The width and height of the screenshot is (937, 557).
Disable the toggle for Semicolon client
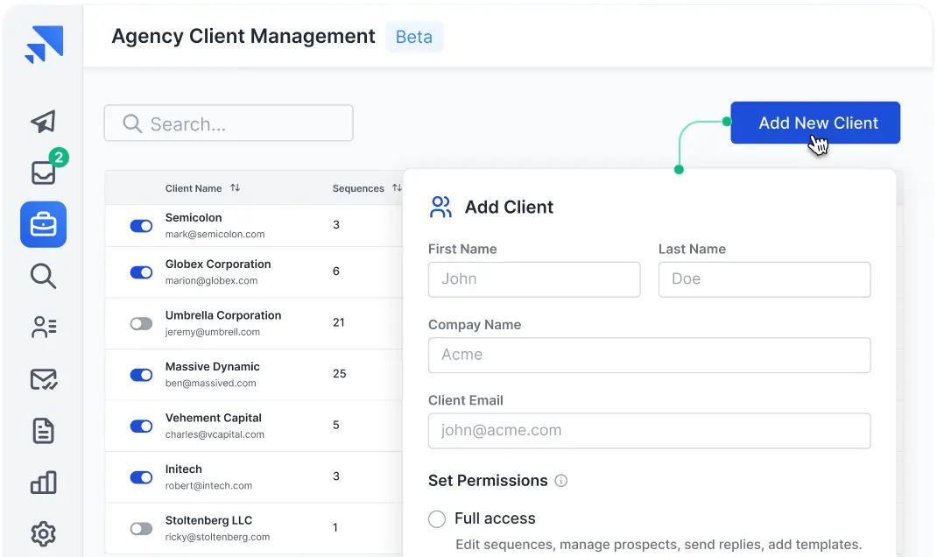click(141, 226)
